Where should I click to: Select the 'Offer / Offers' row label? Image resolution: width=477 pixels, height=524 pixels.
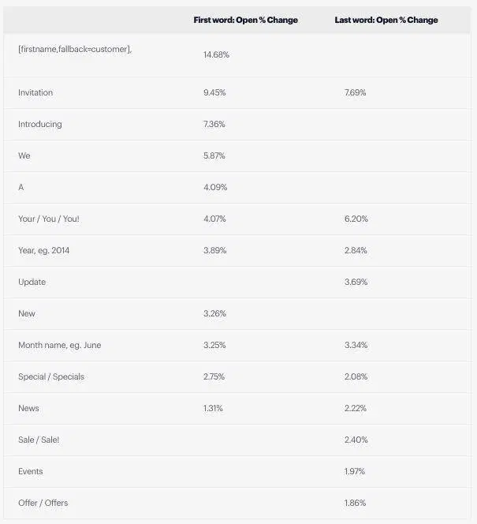43,503
